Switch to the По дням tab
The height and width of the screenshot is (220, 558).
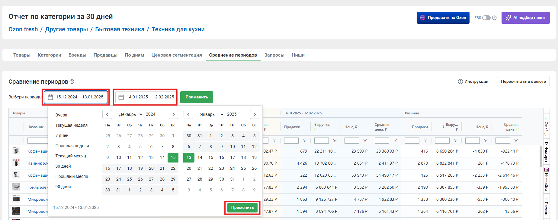coord(134,55)
